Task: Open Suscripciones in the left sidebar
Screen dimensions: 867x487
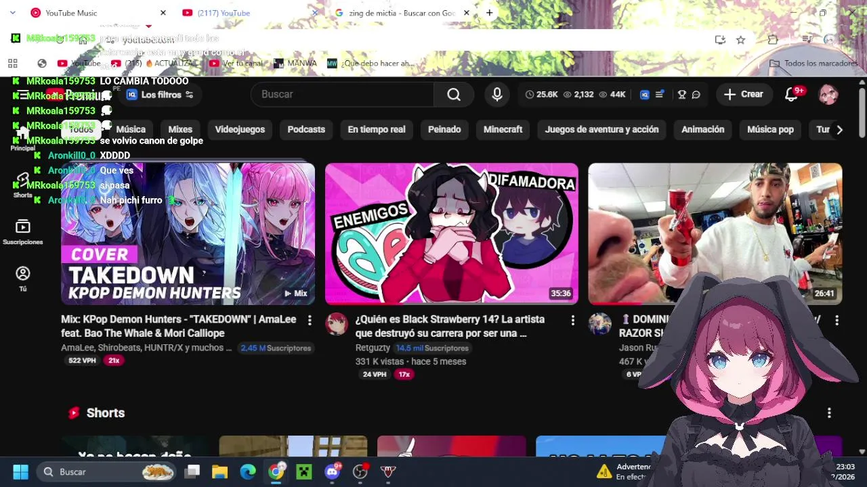Action: [x=22, y=232]
